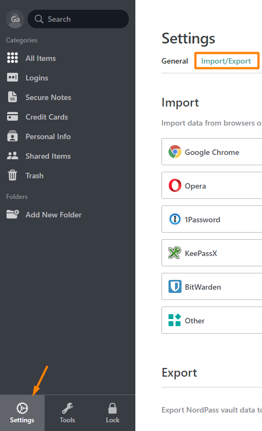The width and height of the screenshot is (262, 431).
Task: Click the Search input field
Action: [x=78, y=19]
